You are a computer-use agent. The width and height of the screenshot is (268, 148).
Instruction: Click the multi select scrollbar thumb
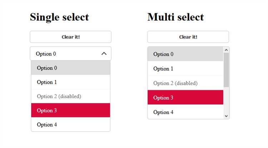click(226, 70)
